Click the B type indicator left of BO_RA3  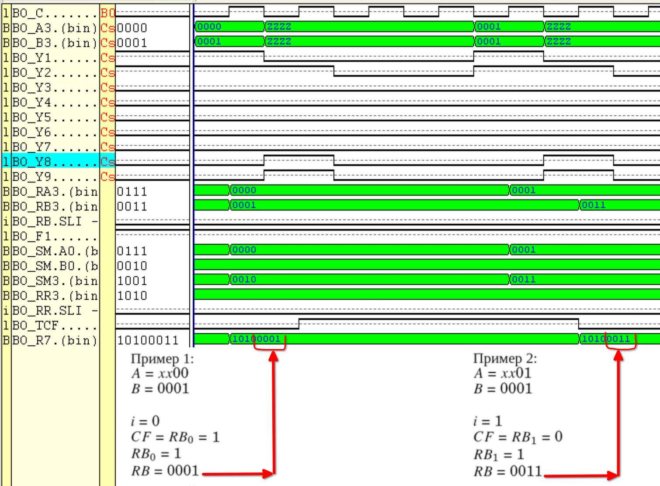(6, 192)
